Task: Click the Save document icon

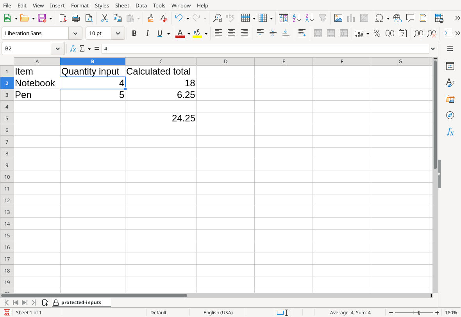Action: click(42, 18)
